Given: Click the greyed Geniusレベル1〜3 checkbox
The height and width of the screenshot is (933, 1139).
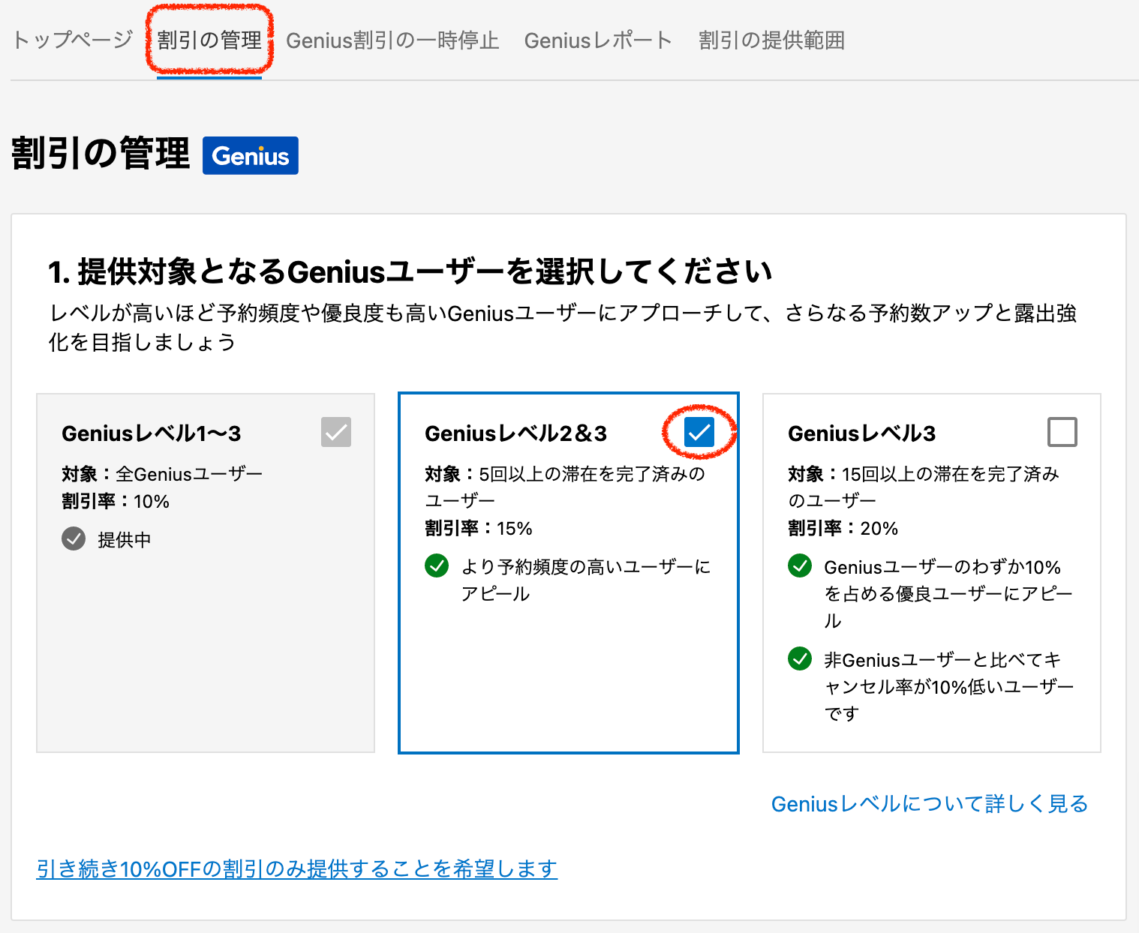Looking at the screenshot, I should (x=335, y=432).
